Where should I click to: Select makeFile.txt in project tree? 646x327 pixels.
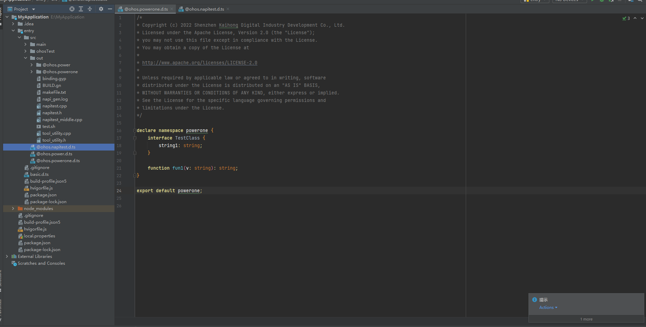(x=54, y=92)
